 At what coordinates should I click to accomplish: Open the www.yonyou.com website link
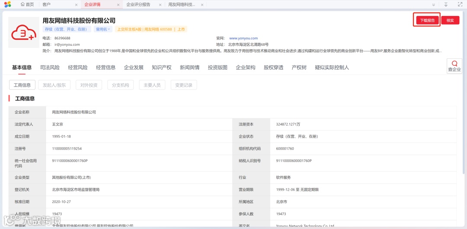tap(243, 38)
